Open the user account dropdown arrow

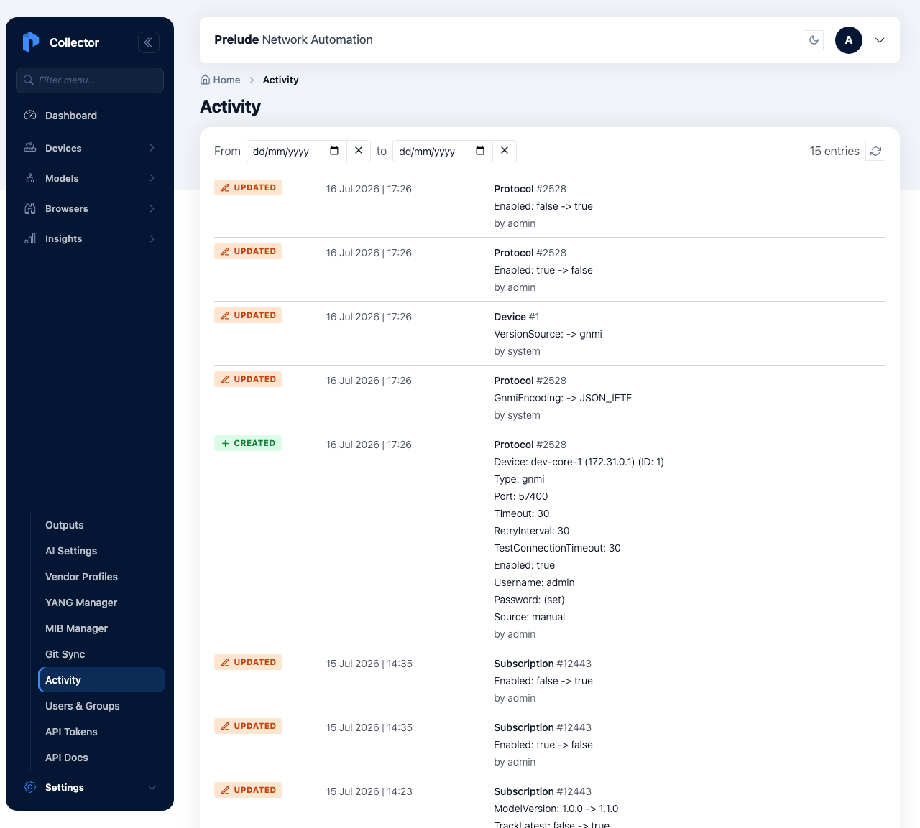[880, 40]
